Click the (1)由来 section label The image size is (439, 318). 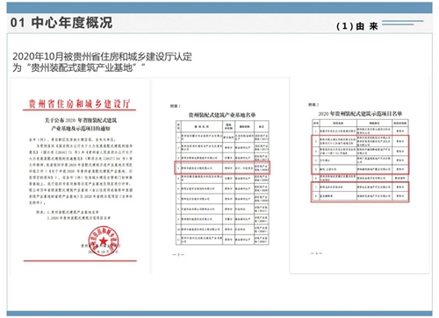(356, 26)
